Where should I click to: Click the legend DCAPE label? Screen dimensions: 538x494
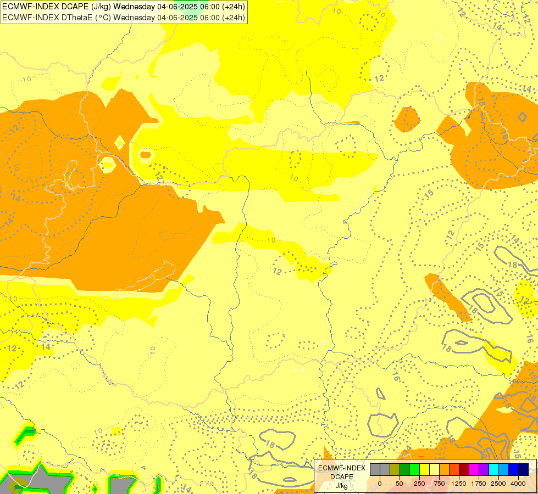coord(342,477)
